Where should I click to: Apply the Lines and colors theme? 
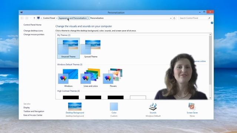tap(91, 78)
